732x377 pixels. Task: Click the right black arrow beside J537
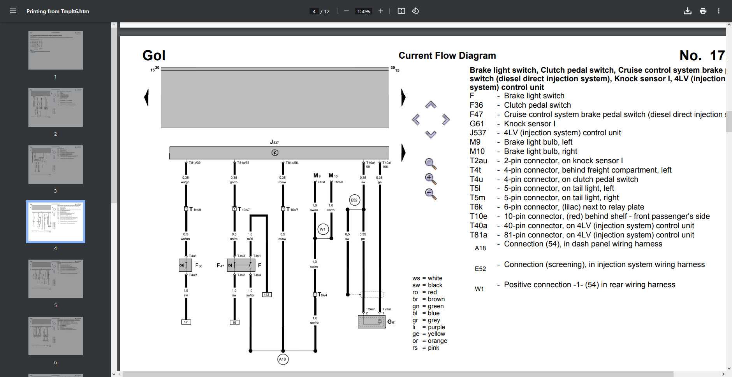pyautogui.click(x=403, y=152)
